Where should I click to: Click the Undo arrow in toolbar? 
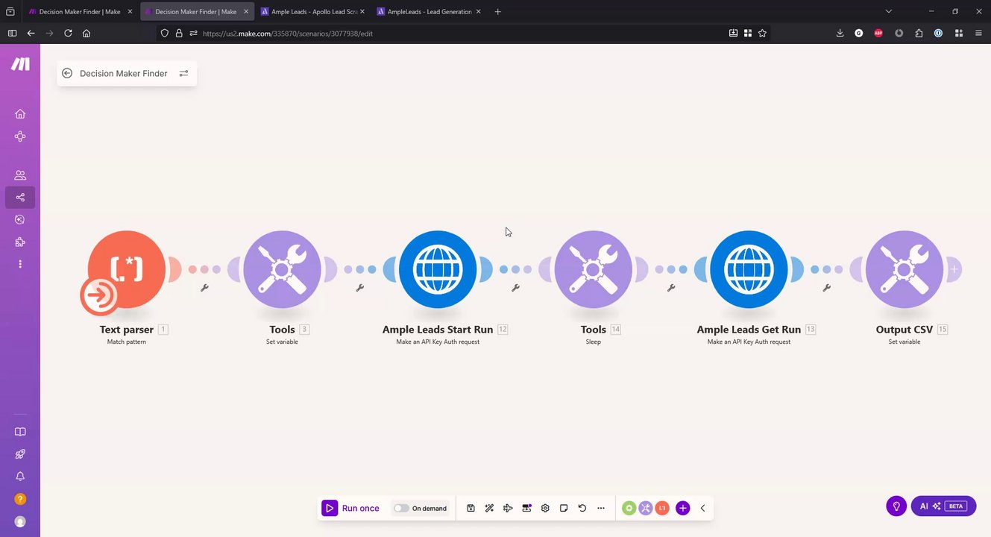click(x=582, y=508)
